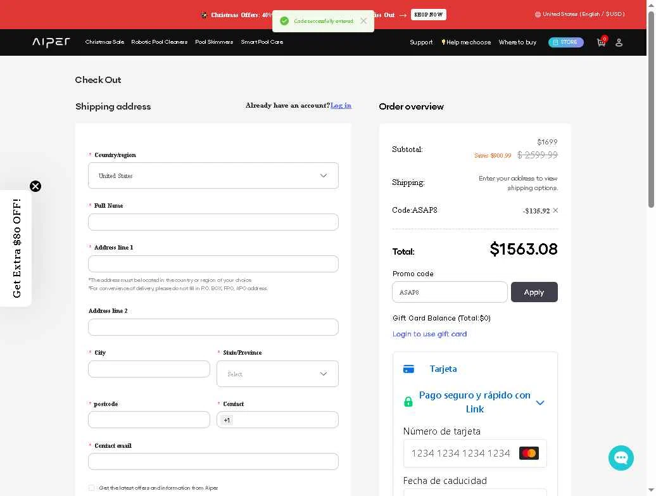
Task: Apply the promo code
Action: click(534, 292)
